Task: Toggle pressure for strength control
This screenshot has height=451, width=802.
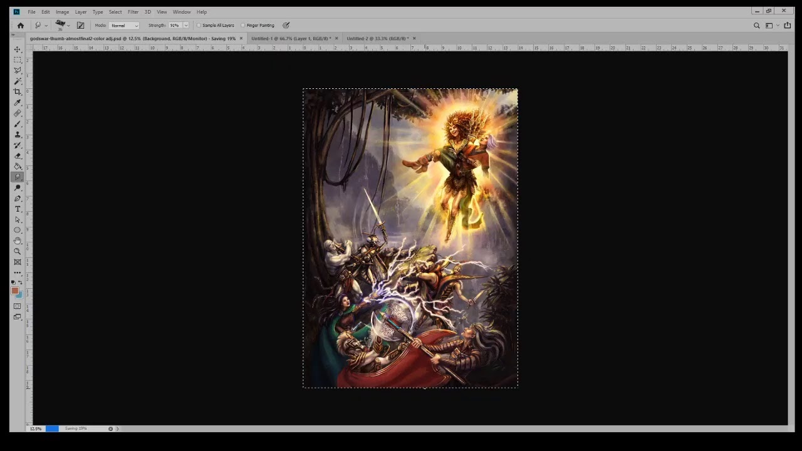Action: [286, 25]
